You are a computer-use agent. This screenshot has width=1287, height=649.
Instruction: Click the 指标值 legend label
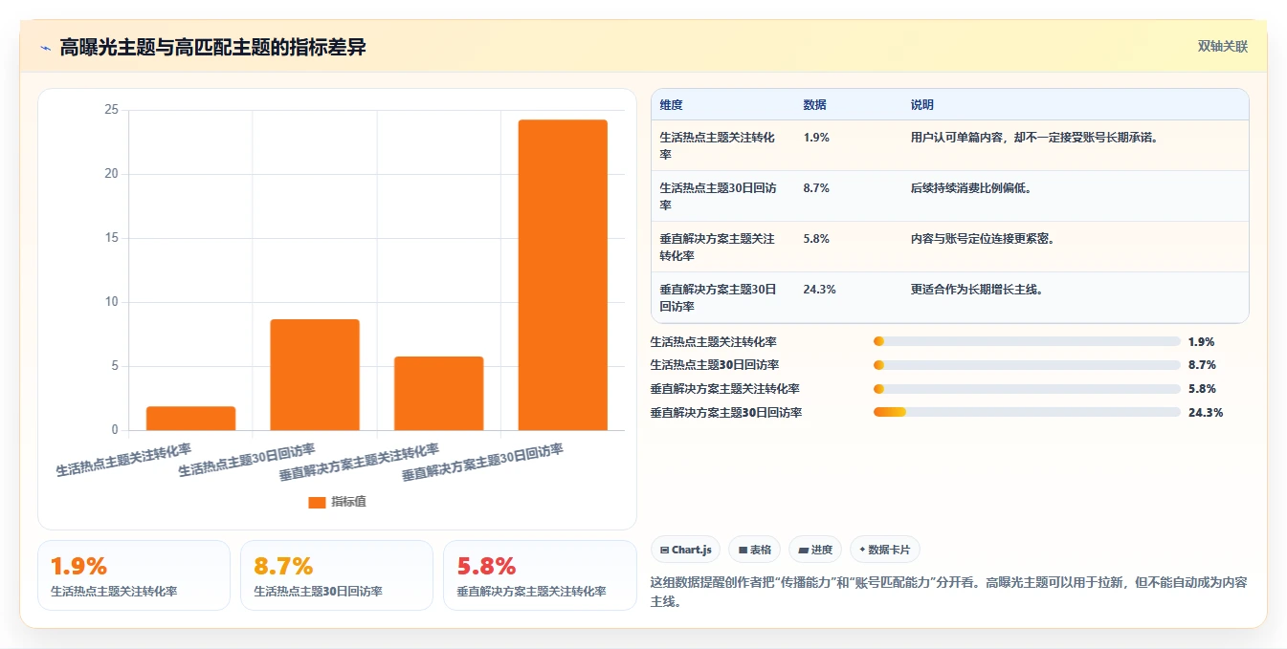(x=348, y=503)
